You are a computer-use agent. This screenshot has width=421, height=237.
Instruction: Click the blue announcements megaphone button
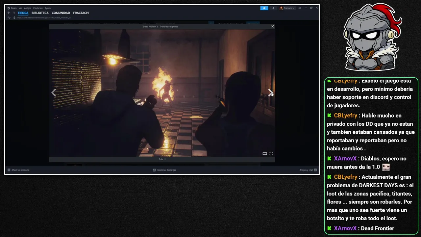coord(264,8)
